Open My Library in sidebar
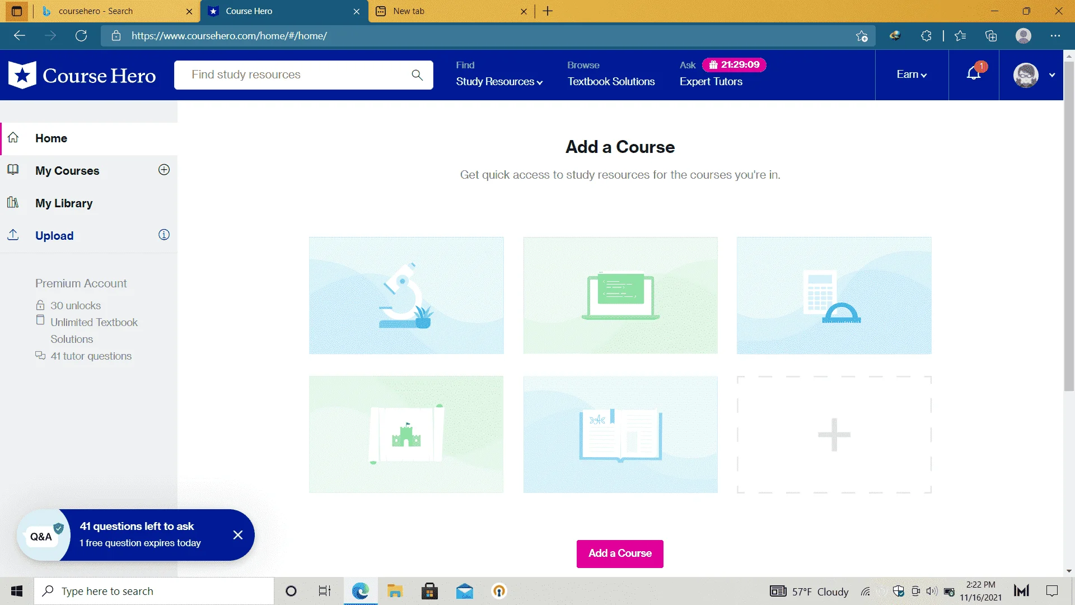This screenshot has width=1075, height=605. 64,203
